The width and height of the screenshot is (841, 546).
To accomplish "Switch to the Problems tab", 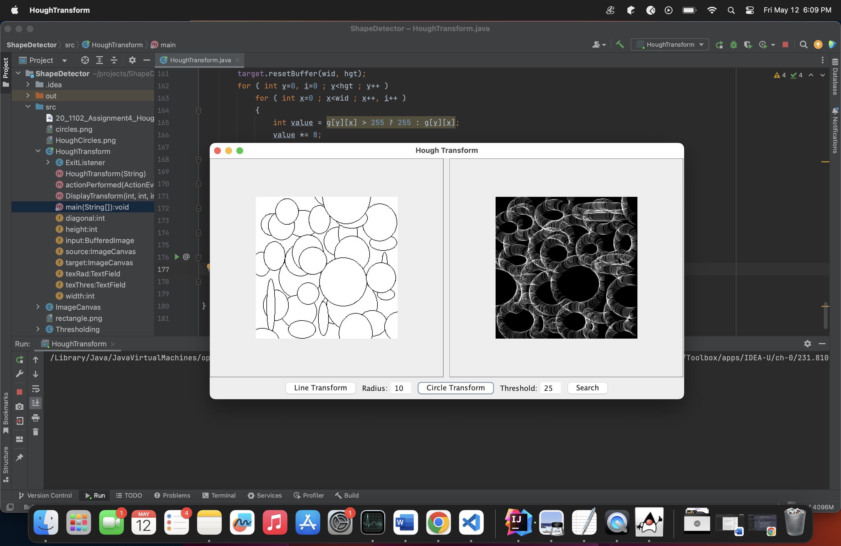I will (172, 495).
